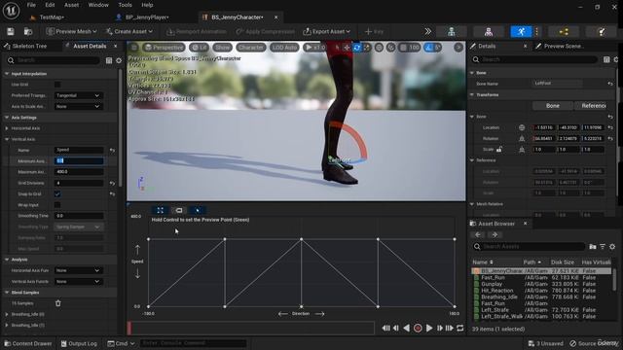
Task: Toggle grid snap value 100 in viewport
Action: (x=410, y=48)
